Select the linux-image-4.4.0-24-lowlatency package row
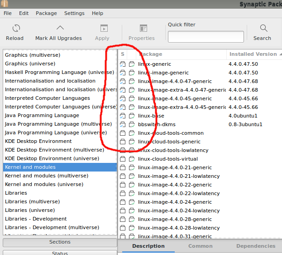 coord(200,211)
